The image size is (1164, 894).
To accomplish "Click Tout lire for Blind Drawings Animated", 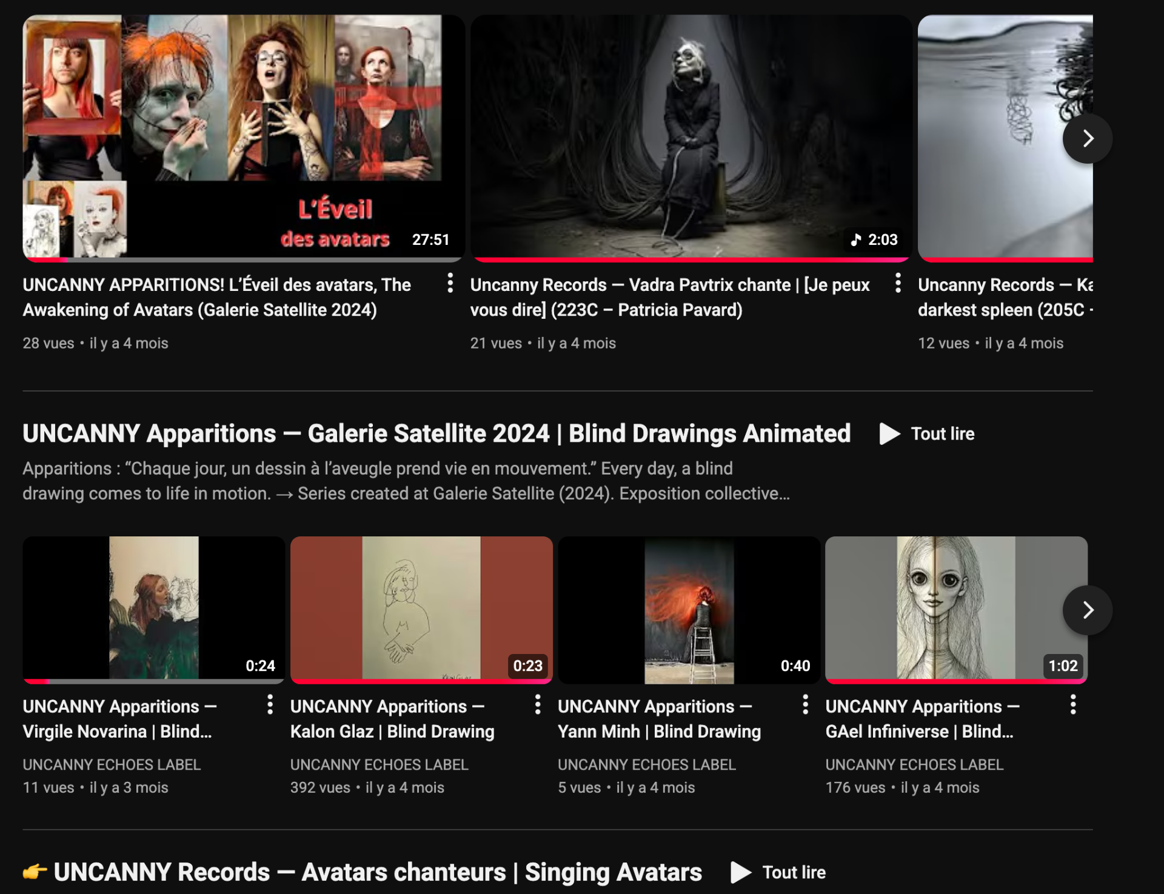I will pyautogui.click(x=942, y=434).
